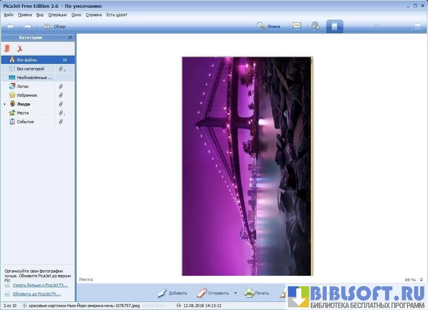Select the Лоток category

coord(23,86)
